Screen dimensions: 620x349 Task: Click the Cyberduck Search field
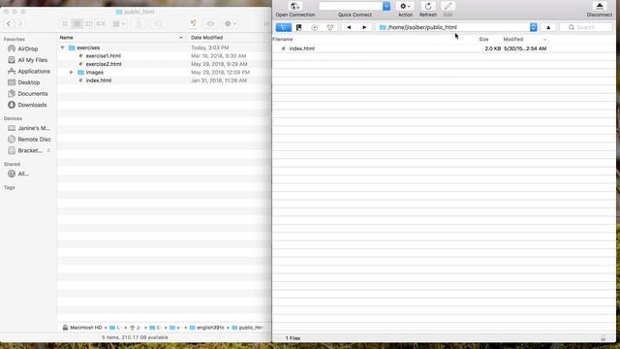pos(586,27)
